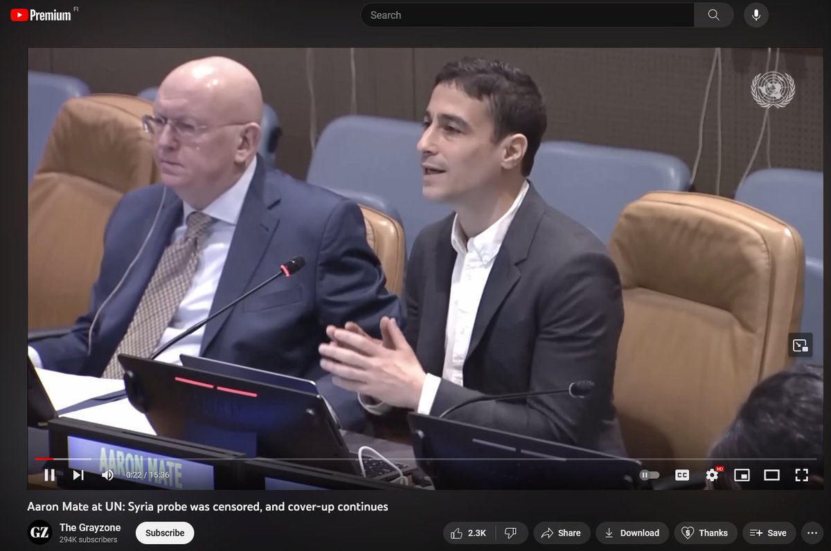831x551 pixels.
Task: Open The Grayzone channel avatar
Action: (x=39, y=532)
